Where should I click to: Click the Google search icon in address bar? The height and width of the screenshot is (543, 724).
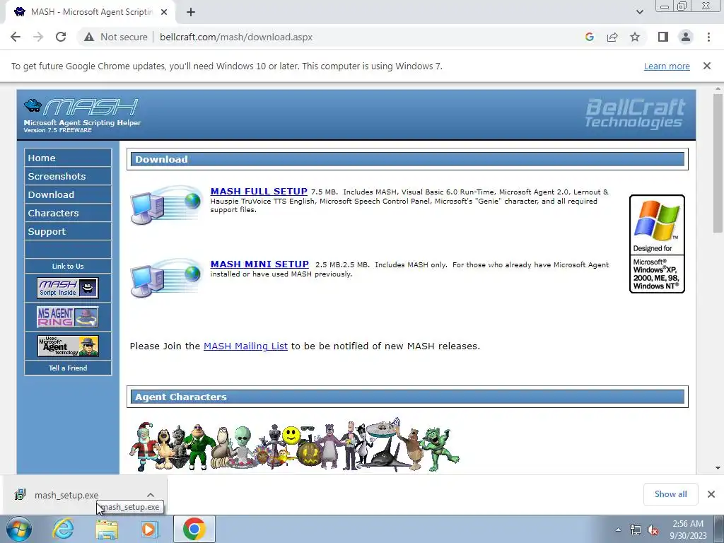[x=589, y=37]
